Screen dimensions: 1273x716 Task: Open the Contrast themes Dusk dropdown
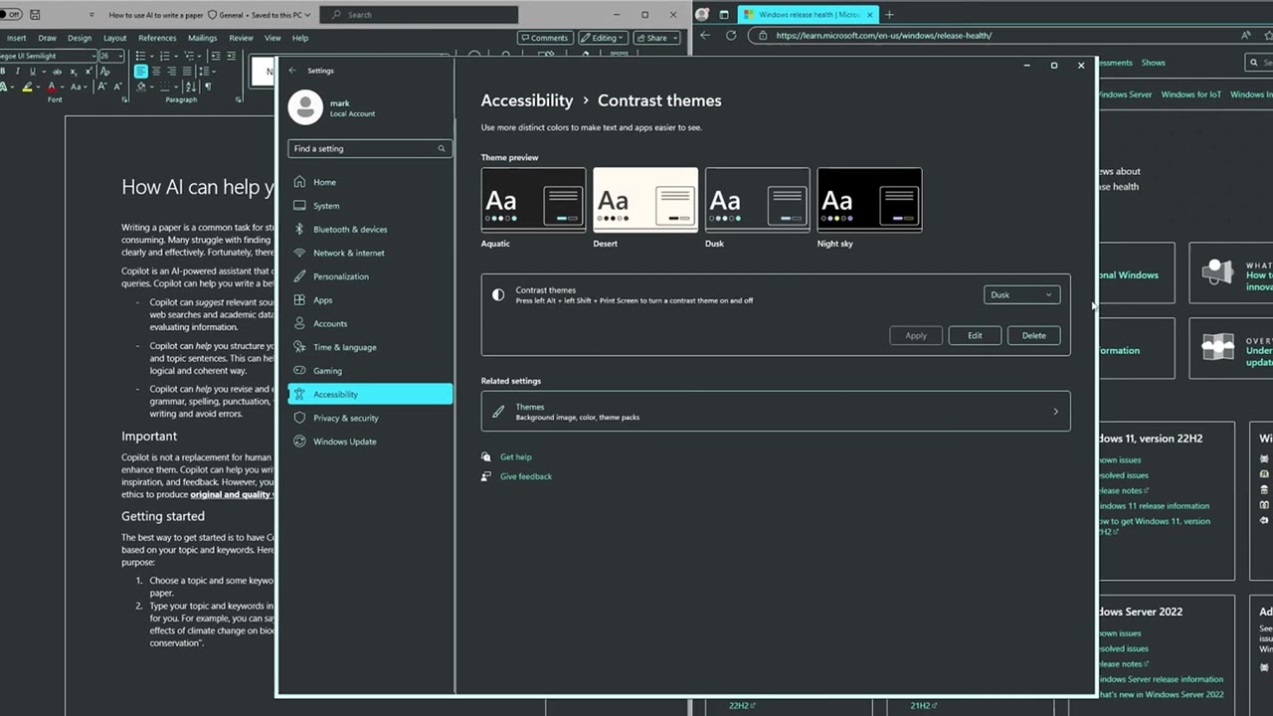pos(1021,294)
